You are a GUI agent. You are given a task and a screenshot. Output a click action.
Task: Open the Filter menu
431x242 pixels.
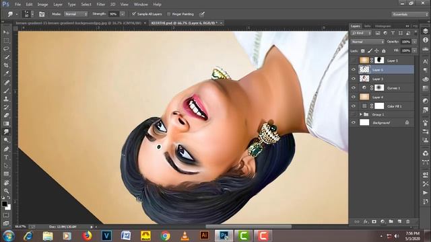[x=100, y=5]
